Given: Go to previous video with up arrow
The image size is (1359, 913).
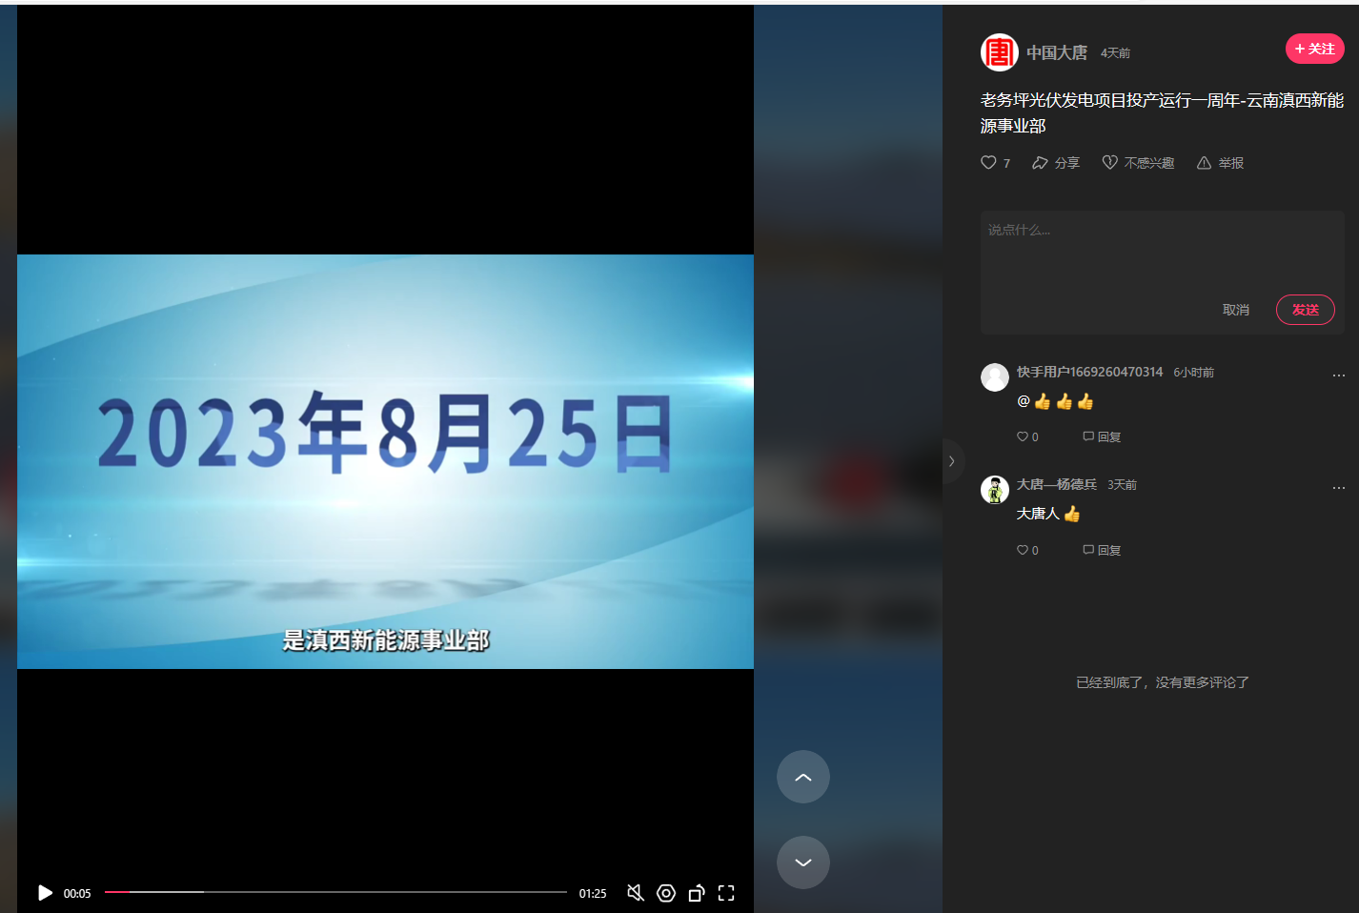Looking at the screenshot, I should (x=802, y=777).
